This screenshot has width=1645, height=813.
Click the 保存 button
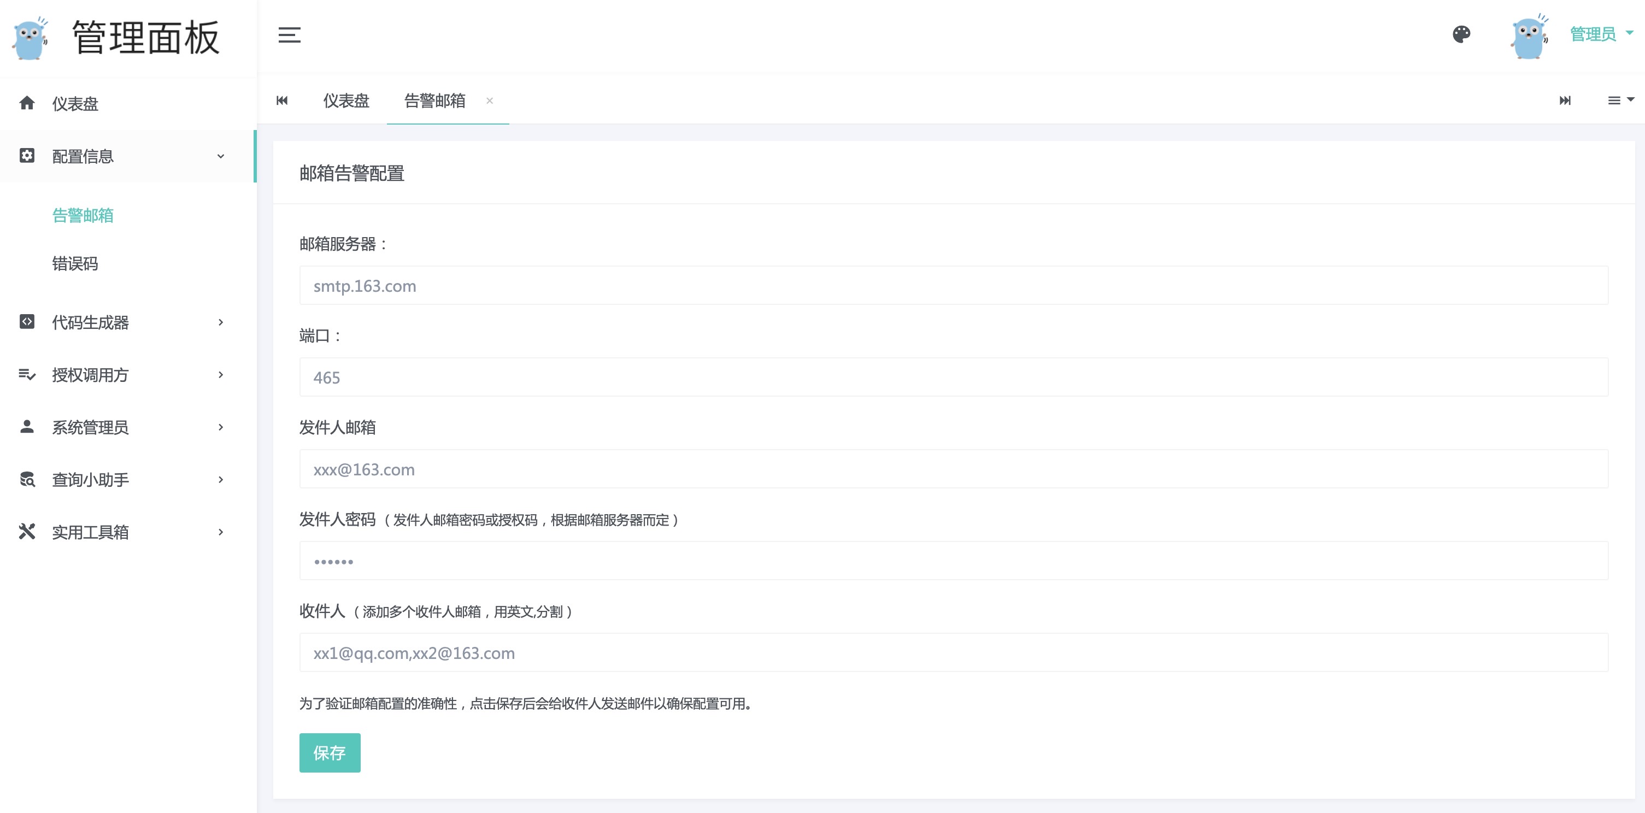[330, 753]
